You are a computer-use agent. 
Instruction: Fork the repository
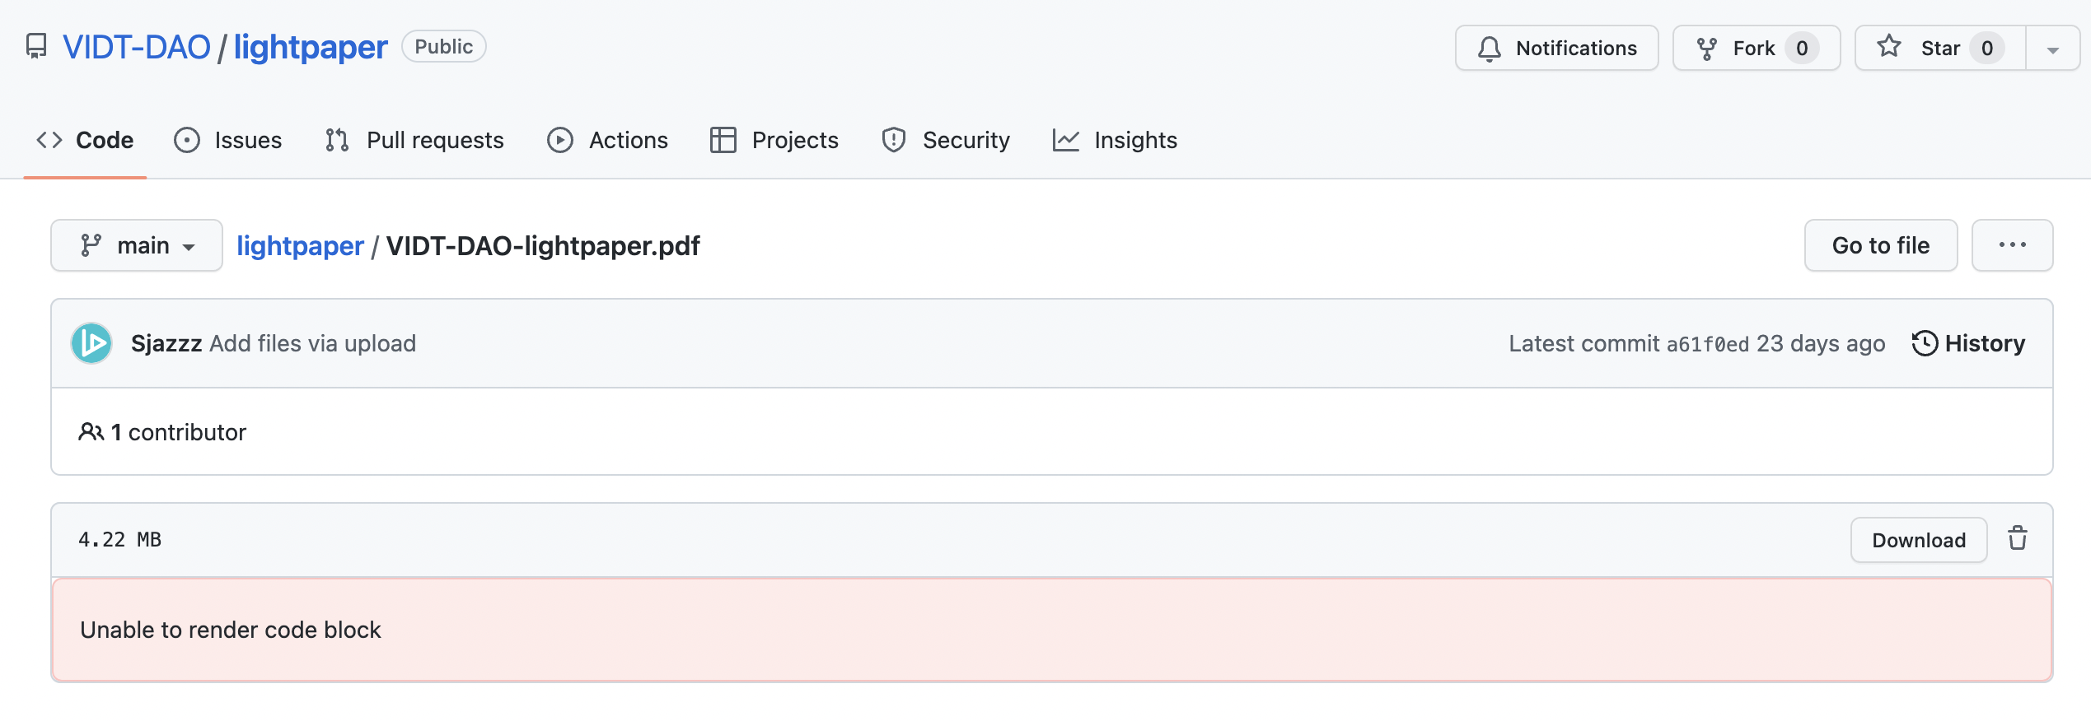[x=1756, y=49]
